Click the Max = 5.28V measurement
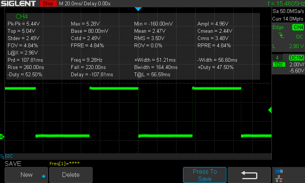Image resolution: width=305 pixels, height=183 pixels. [85, 24]
